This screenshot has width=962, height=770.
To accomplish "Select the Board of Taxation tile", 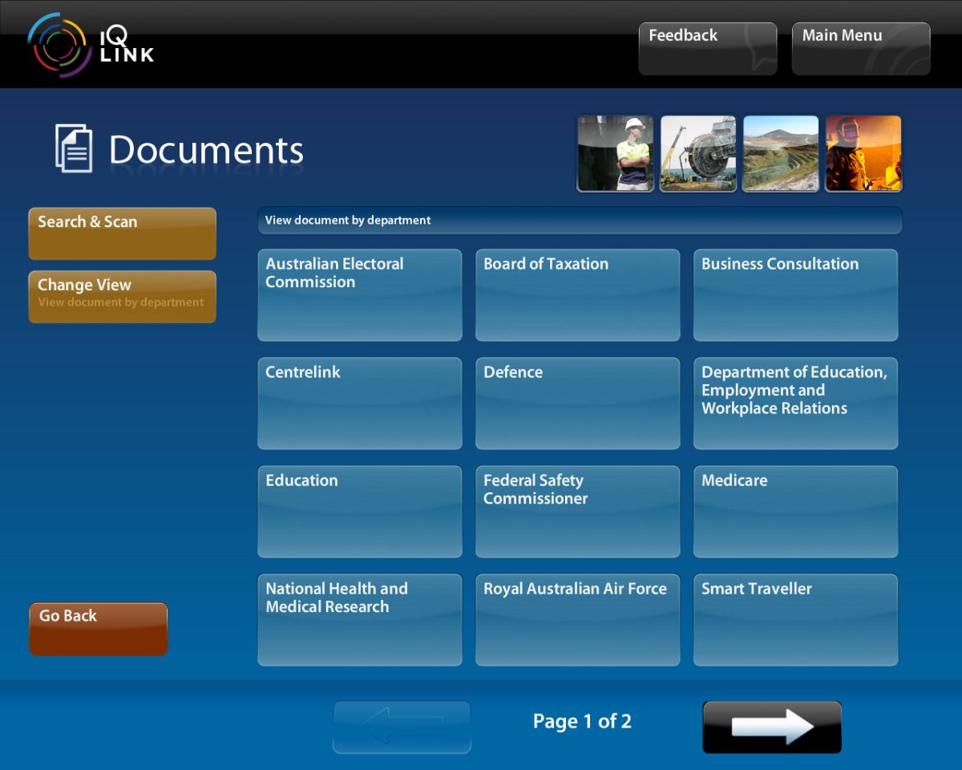I will (x=578, y=295).
